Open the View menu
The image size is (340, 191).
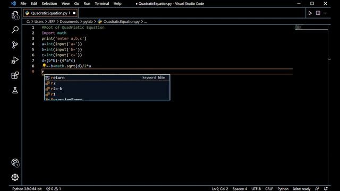65,4
